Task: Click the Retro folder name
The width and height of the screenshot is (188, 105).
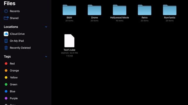Action: tap(145, 17)
